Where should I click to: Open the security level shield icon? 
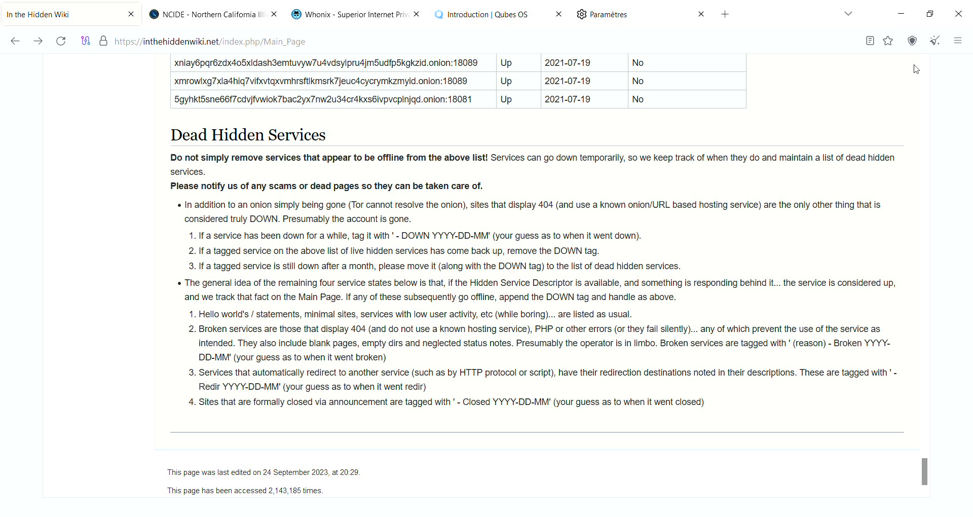pos(912,41)
